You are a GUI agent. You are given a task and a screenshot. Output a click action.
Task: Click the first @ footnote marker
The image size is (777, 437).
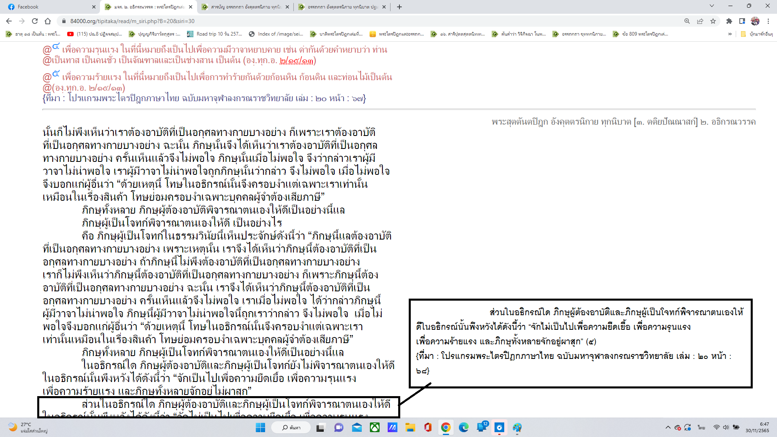[47, 50]
